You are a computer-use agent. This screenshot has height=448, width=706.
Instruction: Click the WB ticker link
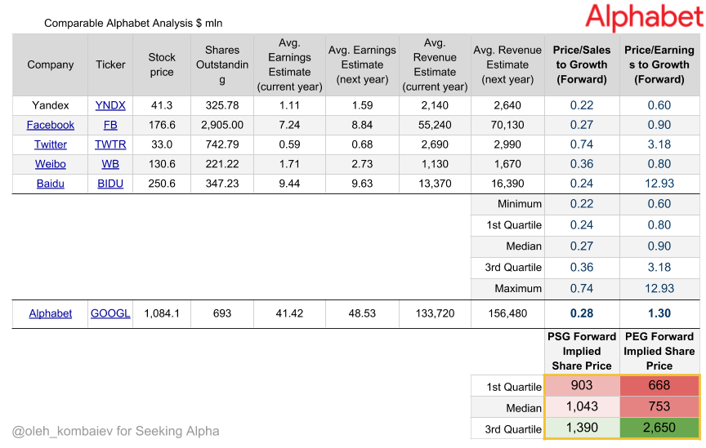click(110, 164)
